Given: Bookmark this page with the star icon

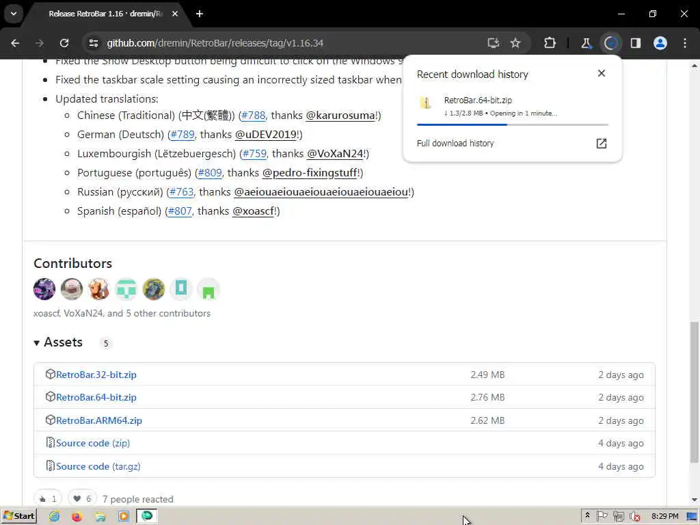Looking at the screenshot, I should (x=515, y=43).
